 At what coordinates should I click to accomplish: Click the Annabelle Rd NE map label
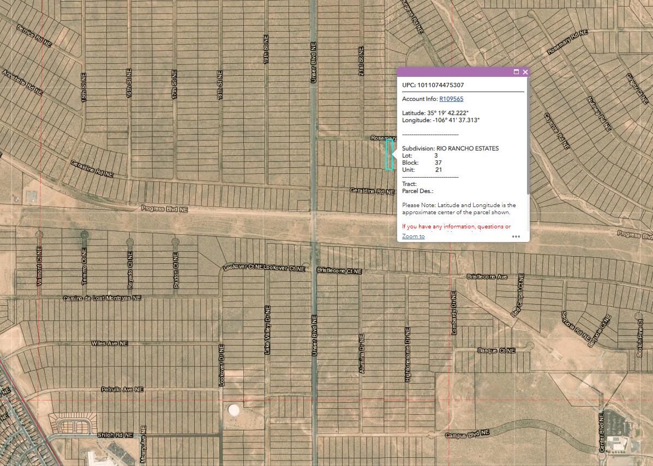(x=22, y=82)
